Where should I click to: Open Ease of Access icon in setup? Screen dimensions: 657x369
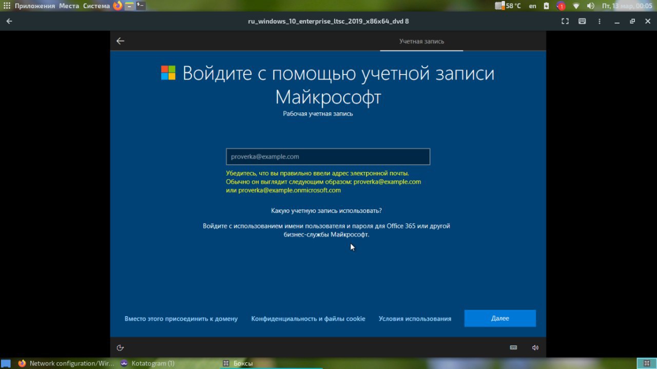[120, 347]
